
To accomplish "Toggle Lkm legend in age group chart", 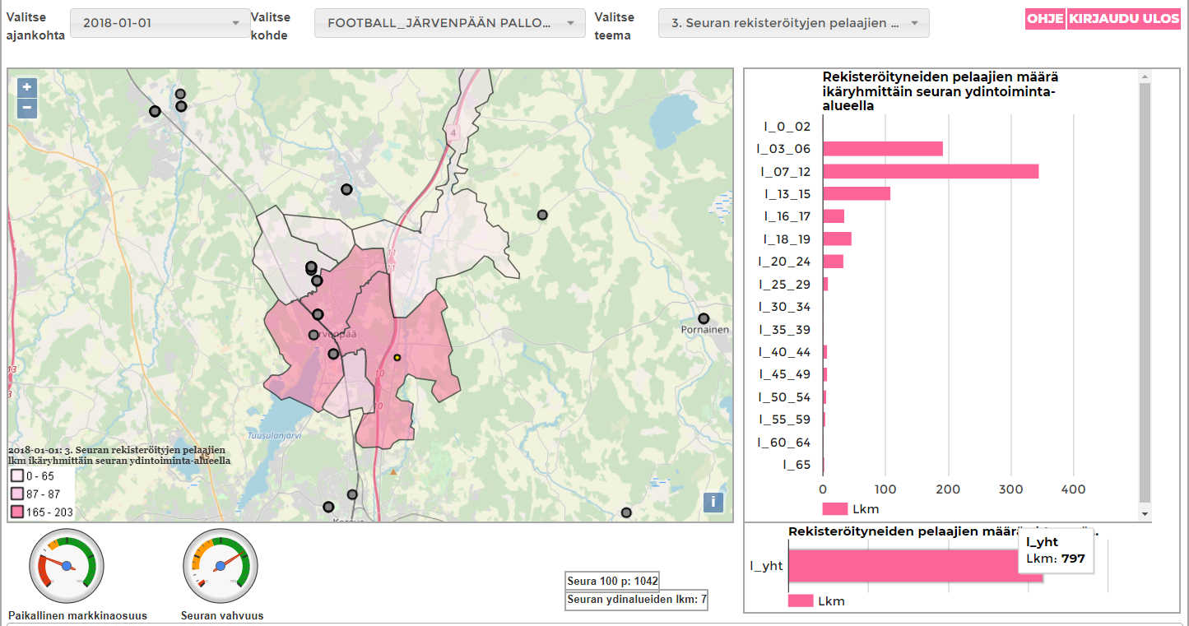I will pyautogui.click(x=851, y=509).
